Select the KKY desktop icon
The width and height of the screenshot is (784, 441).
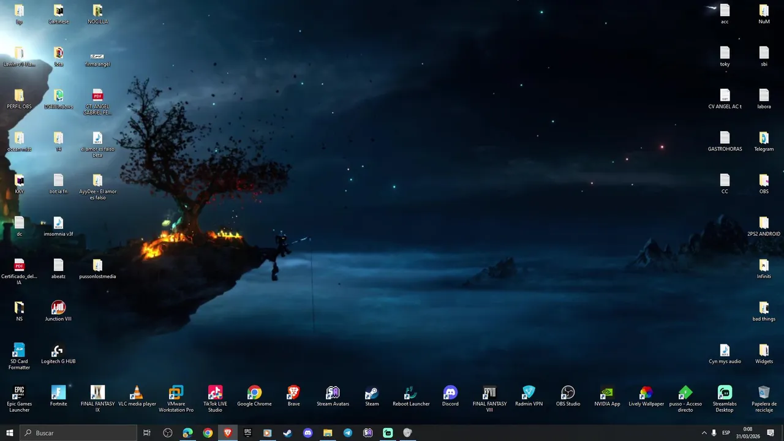point(19,184)
